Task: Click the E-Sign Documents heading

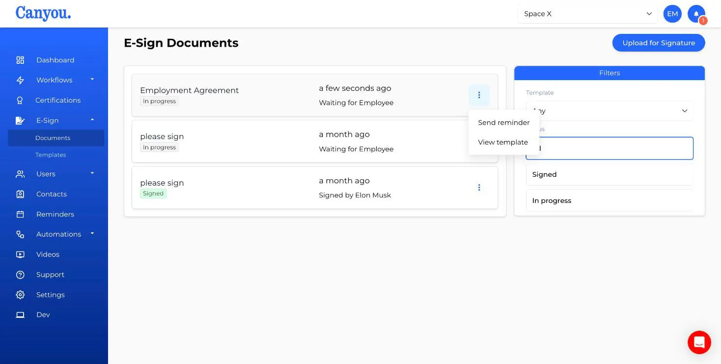Action: 181,43
